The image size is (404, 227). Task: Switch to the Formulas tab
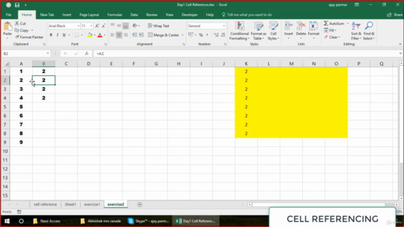coord(115,15)
